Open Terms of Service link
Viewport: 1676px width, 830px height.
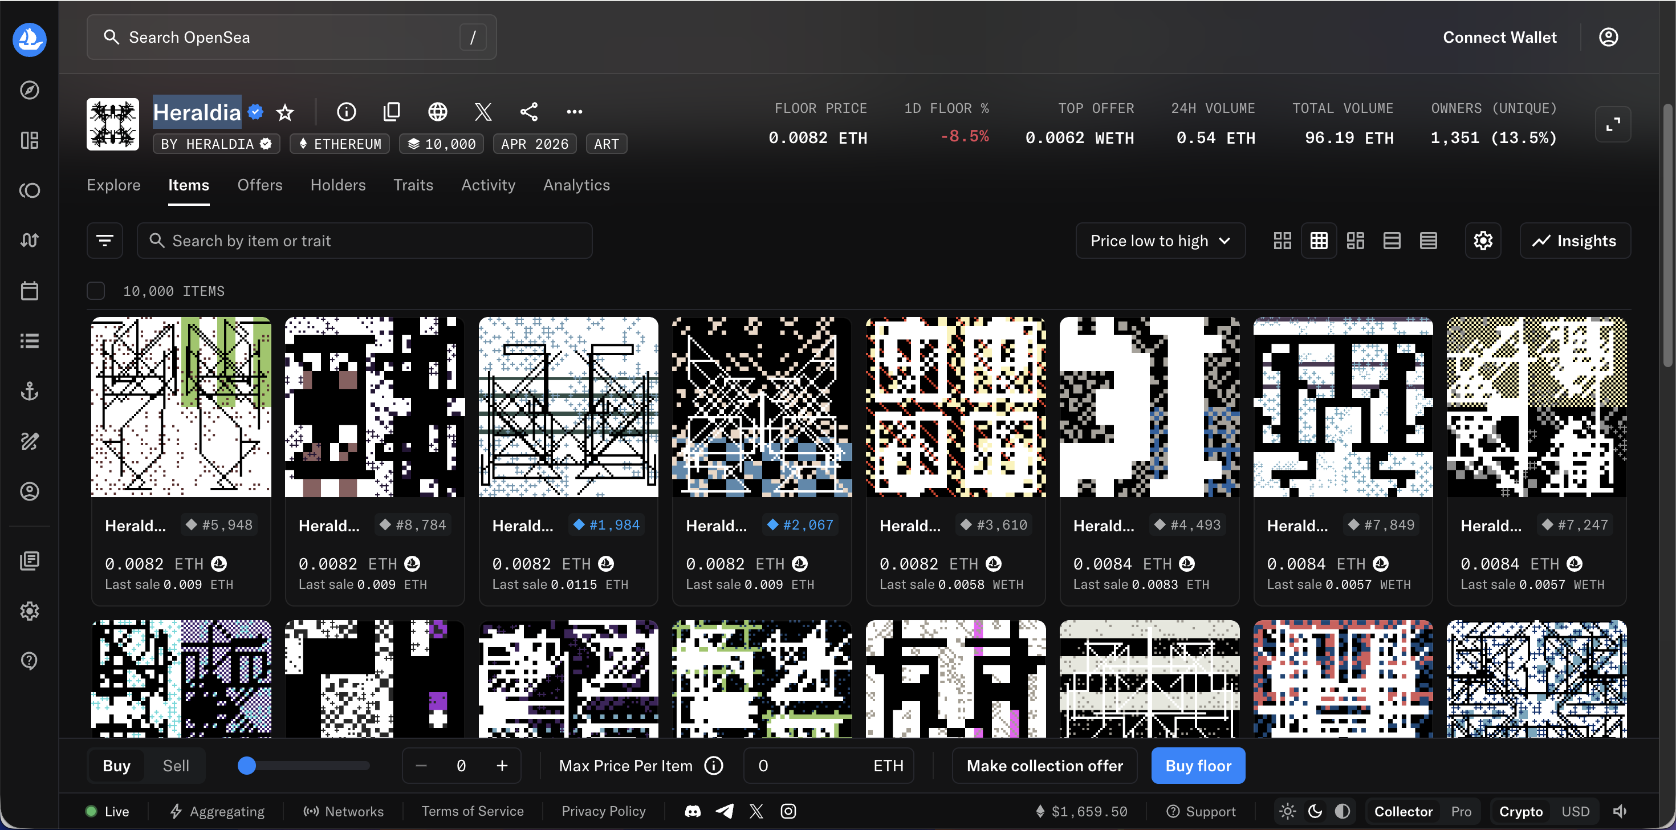pyautogui.click(x=473, y=811)
